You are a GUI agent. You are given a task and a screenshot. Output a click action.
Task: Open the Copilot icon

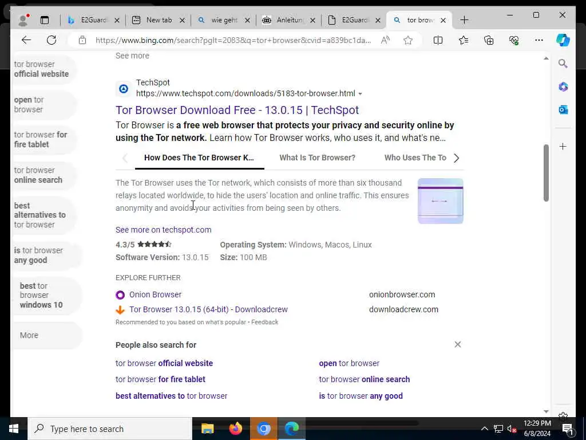click(x=563, y=40)
